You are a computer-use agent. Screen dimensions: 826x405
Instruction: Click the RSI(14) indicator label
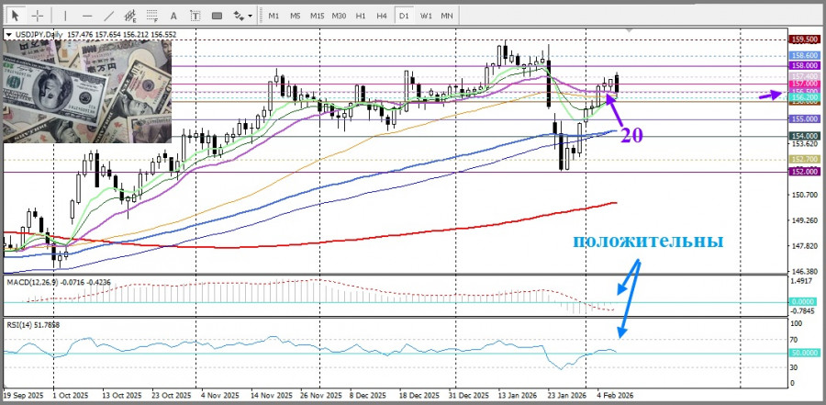point(19,325)
